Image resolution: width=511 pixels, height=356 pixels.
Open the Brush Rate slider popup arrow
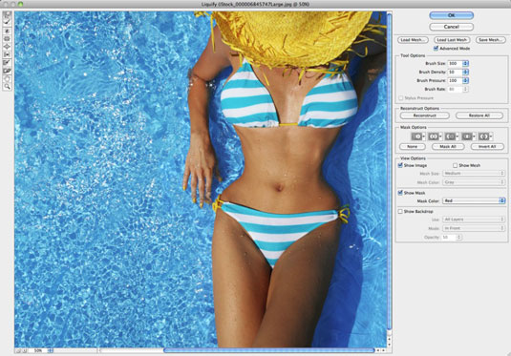[x=466, y=89]
